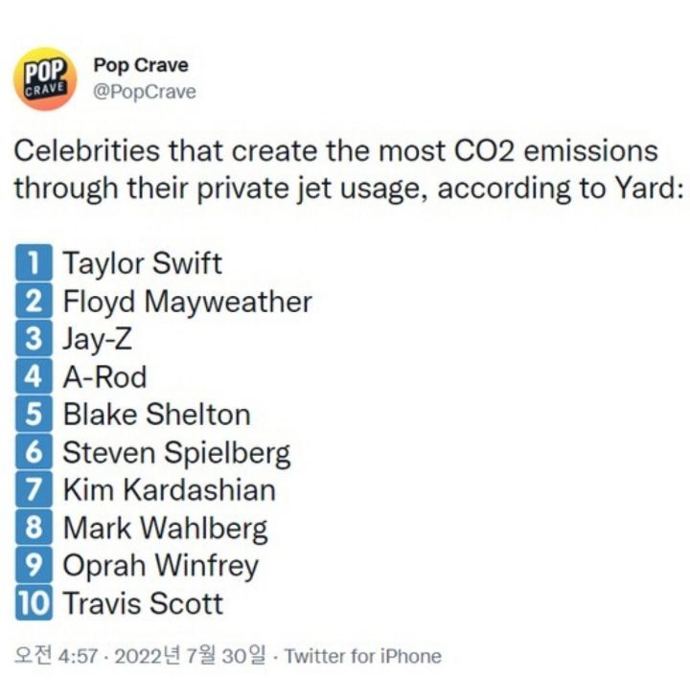
Task: Click the number 3 keycap emoji
Action: click(34, 339)
